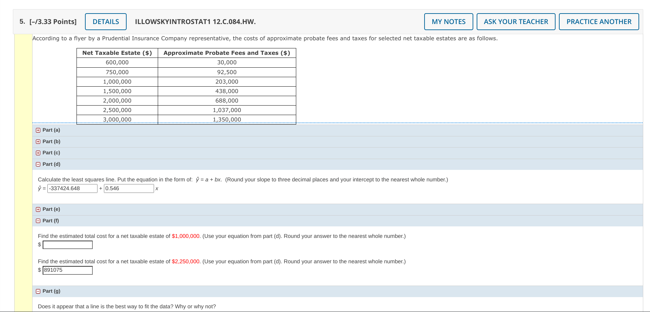Click the intercept field containing -337424.648
Image resolution: width=650 pixels, height=312 pixels.
tap(72, 188)
